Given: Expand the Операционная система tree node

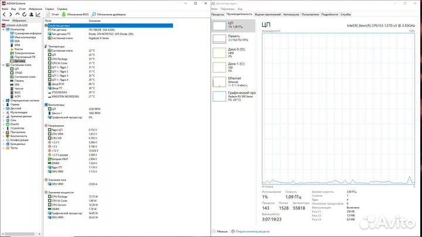Looking at the screenshot, I should pyautogui.click(x=4, y=101).
